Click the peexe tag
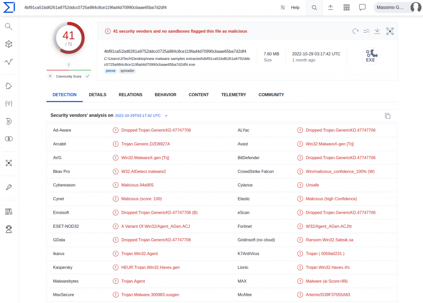 [111, 71]
